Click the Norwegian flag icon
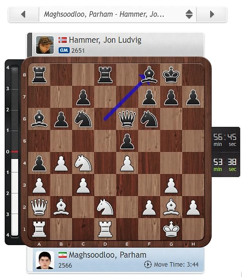 [x=63, y=40]
